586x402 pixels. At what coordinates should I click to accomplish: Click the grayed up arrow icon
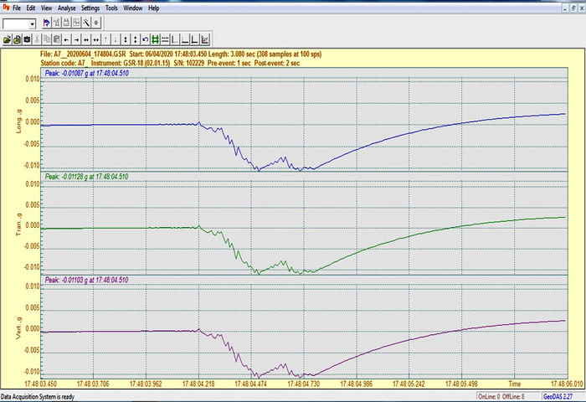tap(106, 39)
